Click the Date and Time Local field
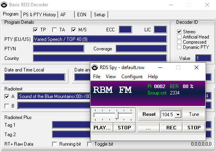The image size is (216, 152). point(35,77)
